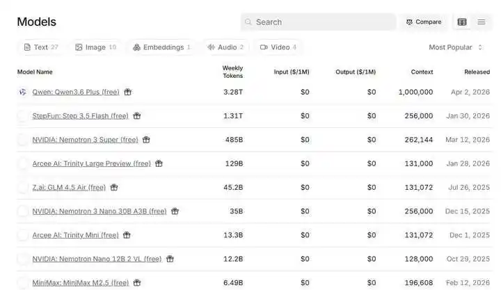Filter models by Text modality

(x=40, y=47)
